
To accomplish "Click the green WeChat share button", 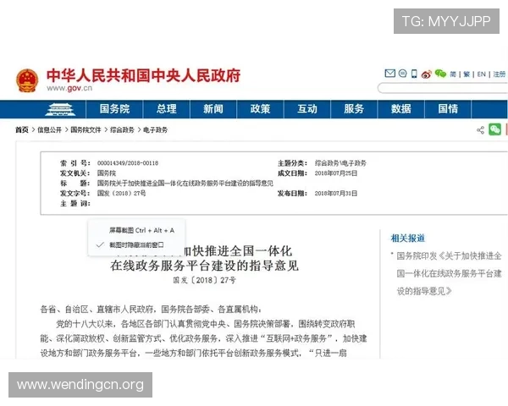I will point(494,129).
